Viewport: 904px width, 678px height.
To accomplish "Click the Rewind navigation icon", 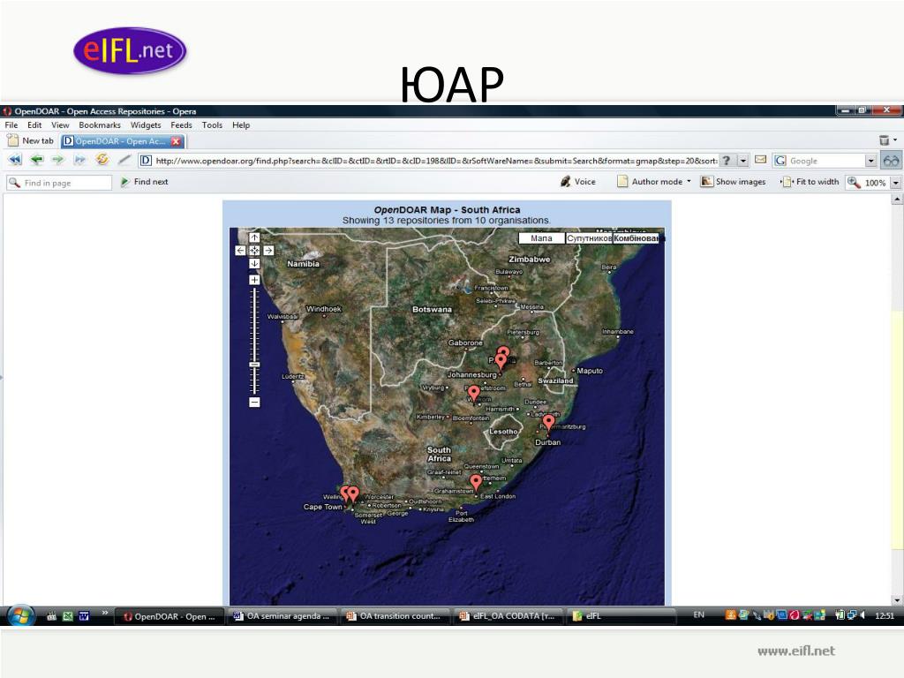I will 15,160.
